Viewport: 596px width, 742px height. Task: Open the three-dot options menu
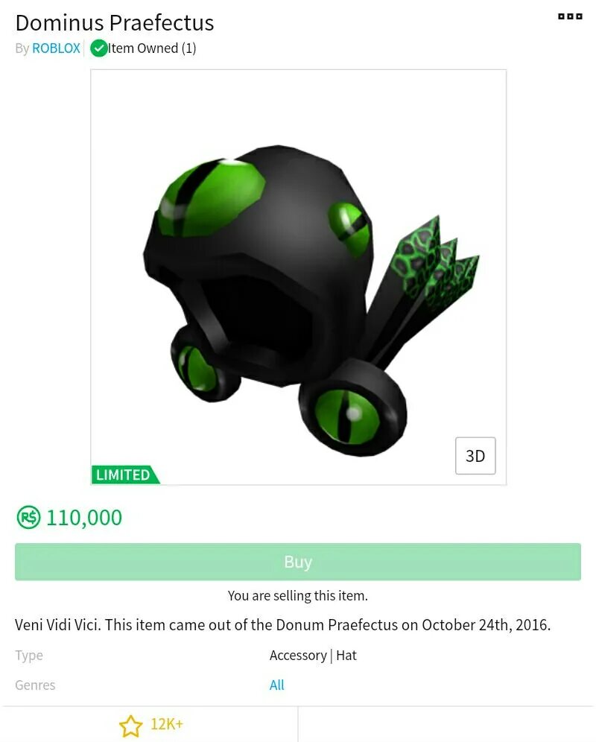[570, 16]
